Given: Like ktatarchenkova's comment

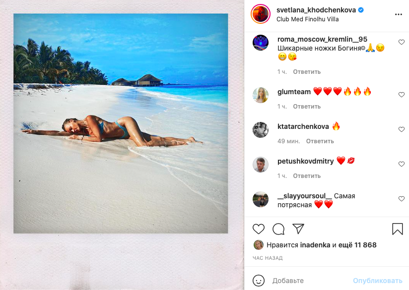Looking at the screenshot, I should (402, 129).
